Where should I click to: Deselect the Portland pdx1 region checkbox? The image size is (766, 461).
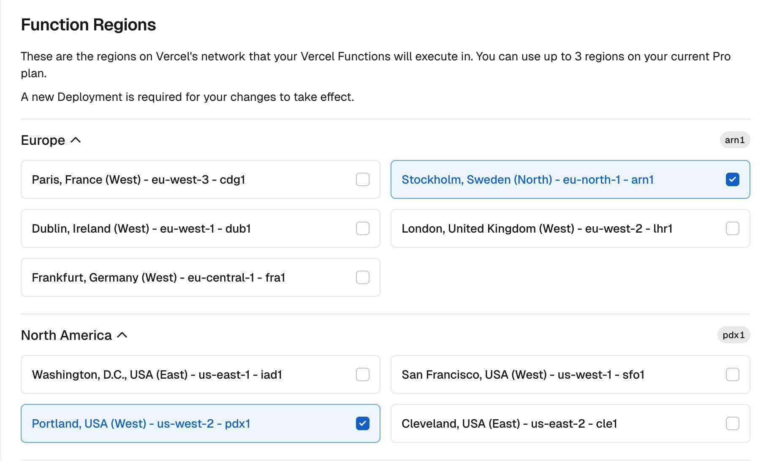(x=362, y=423)
